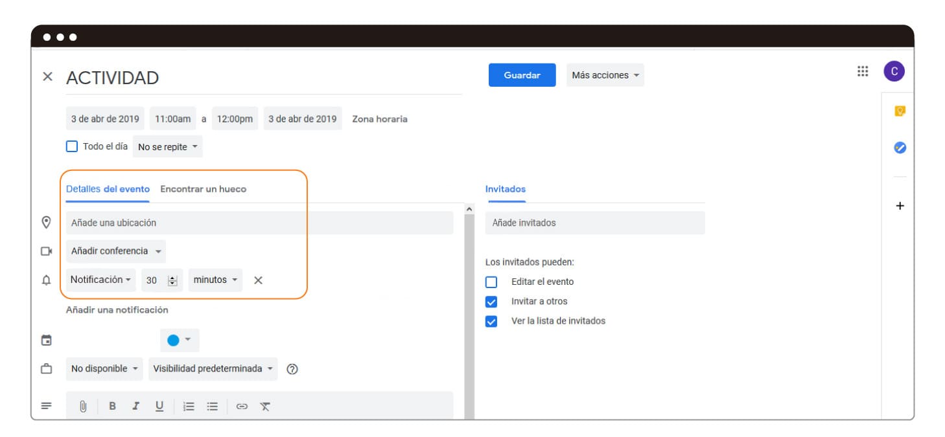945x437 pixels.
Task: Remove the 30 minutes notification
Action: click(x=258, y=280)
